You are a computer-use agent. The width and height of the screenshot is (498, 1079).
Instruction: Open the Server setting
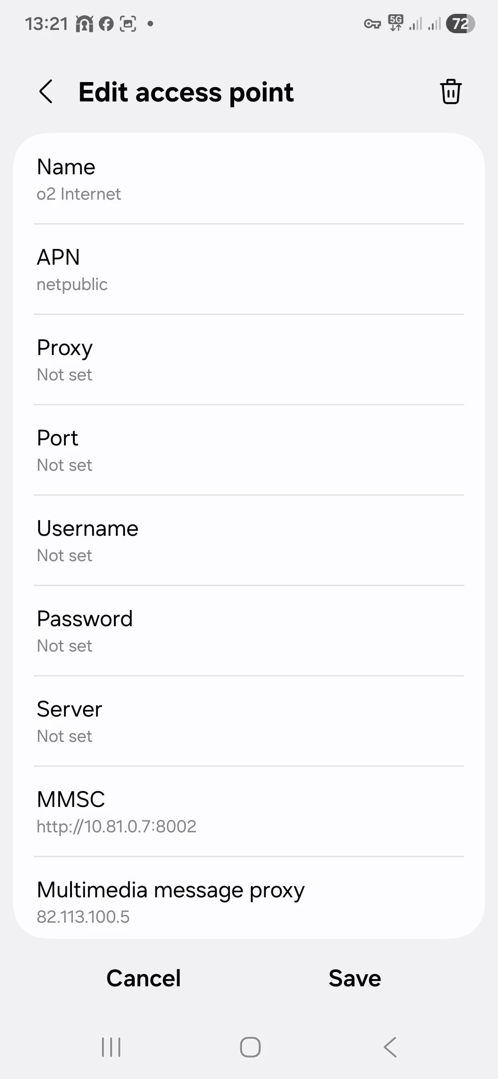[x=249, y=722]
